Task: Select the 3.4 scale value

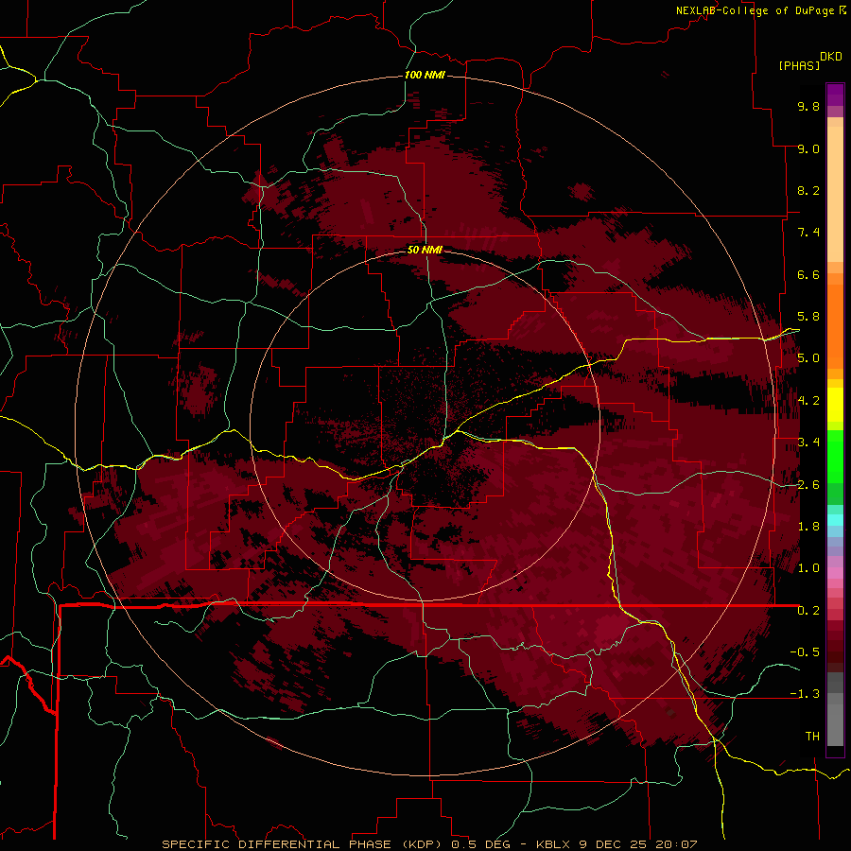Action: (x=808, y=443)
